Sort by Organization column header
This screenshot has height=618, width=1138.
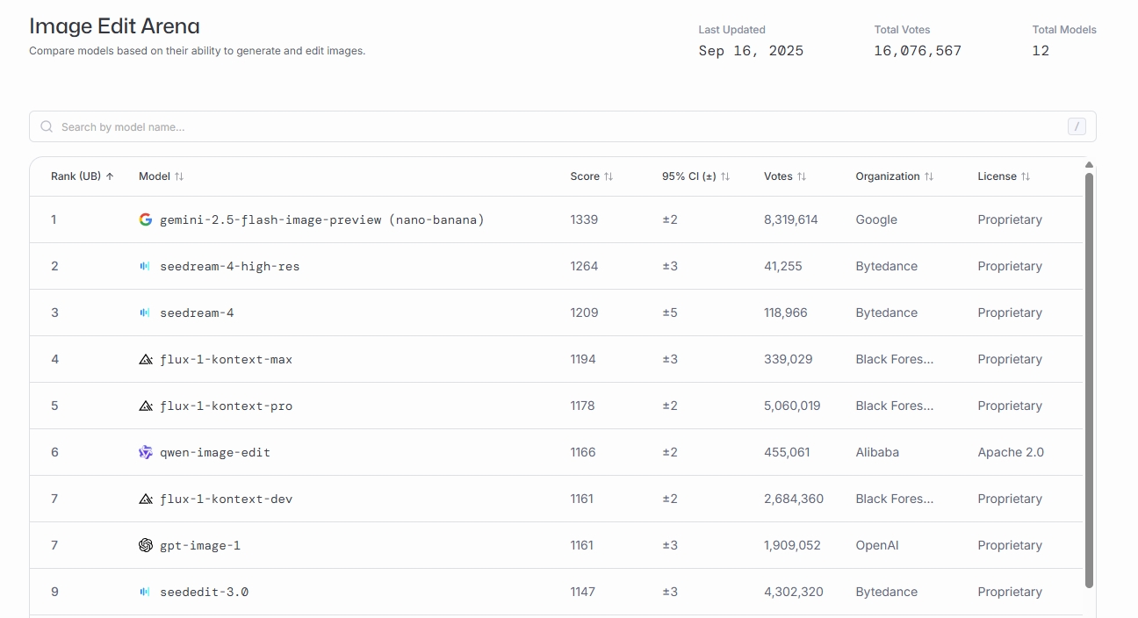(x=894, y=176)
